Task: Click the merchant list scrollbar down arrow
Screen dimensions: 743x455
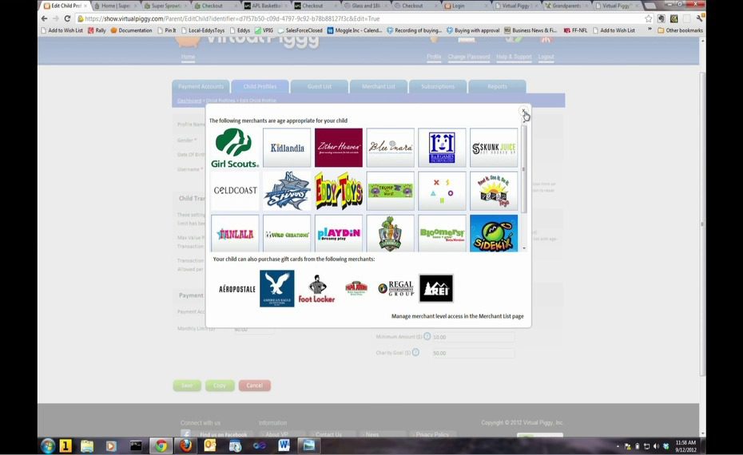Action: (524, 248)
